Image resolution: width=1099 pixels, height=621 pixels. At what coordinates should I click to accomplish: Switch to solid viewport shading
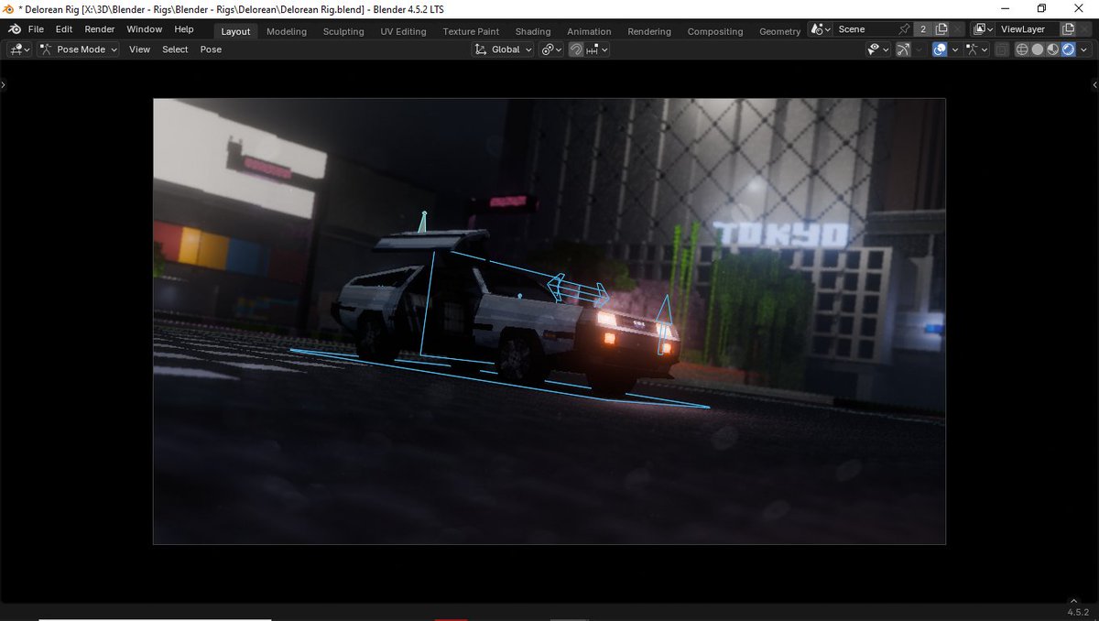pyautogui.click(x=1038, y=49)
